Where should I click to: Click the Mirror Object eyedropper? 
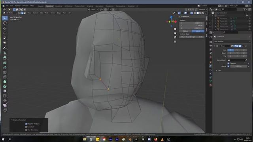[x=246, y=60]
